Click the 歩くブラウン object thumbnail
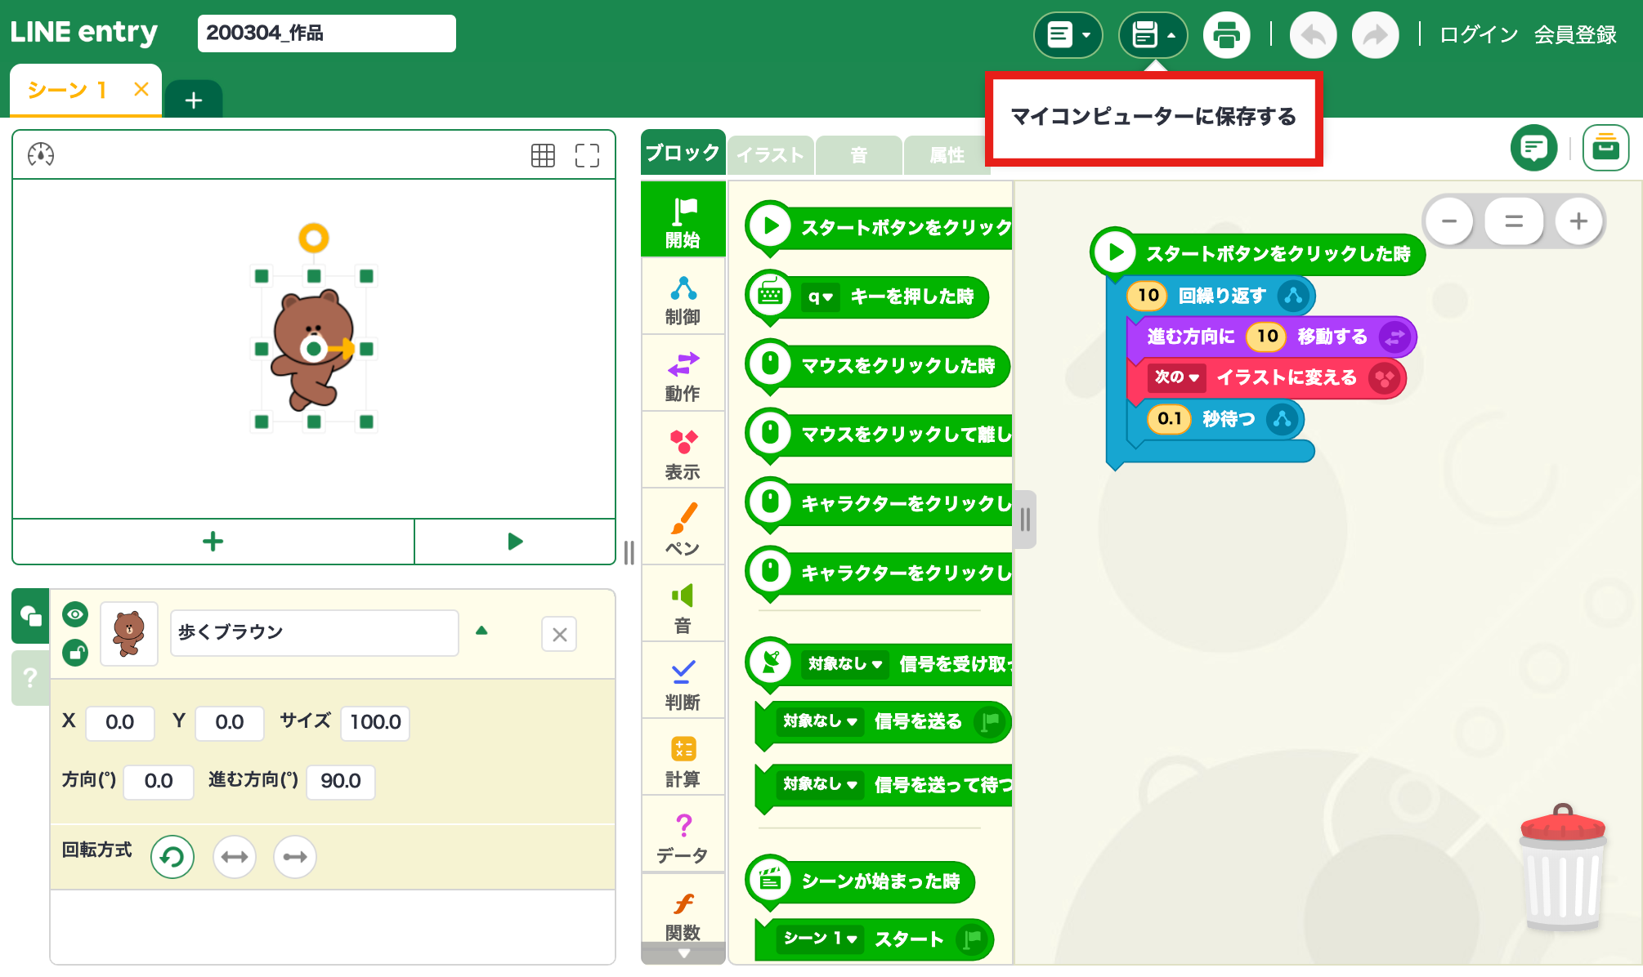 tap(129, 634)
